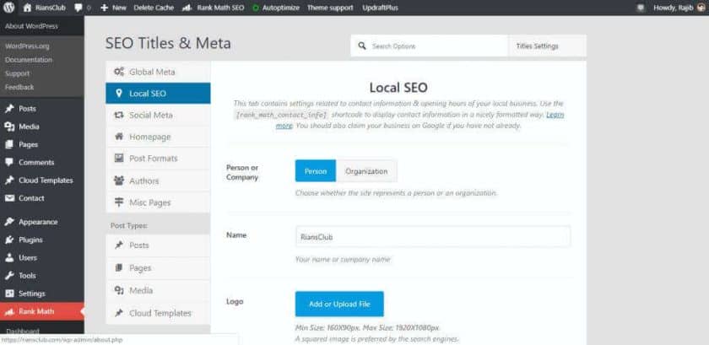Click the Users person icon
The image size is (709, 345).
[9, 258]
